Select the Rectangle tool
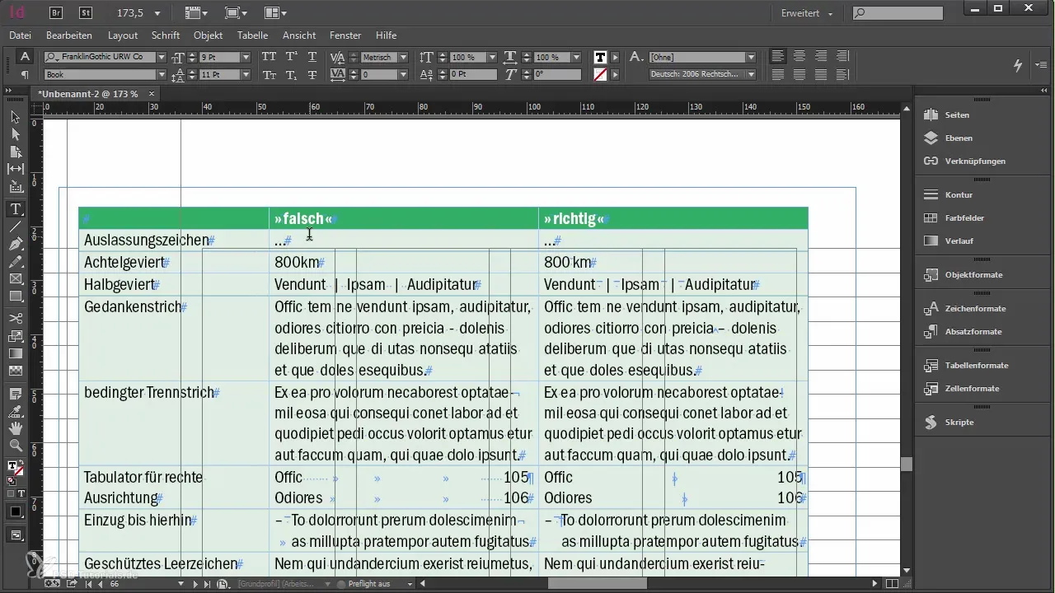Screen dimensions: 1055x593 15,296
